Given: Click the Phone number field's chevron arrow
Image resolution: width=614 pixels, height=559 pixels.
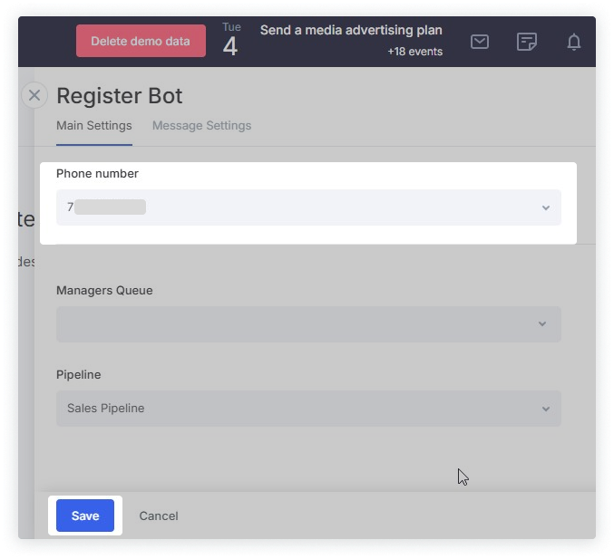Looking at the screenshot, I should click(x=545, y=207).
